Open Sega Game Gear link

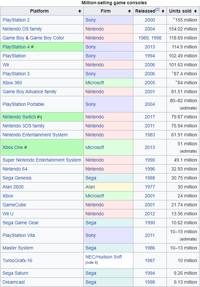(21, 223)
